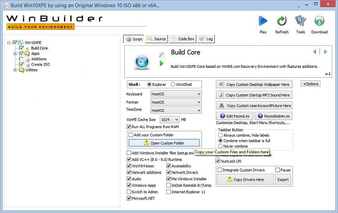The width and height of the screenshot is (338, 213).
Task: Enable Add your Custom Folder checkbox
Action: click(x=131, y=135)
